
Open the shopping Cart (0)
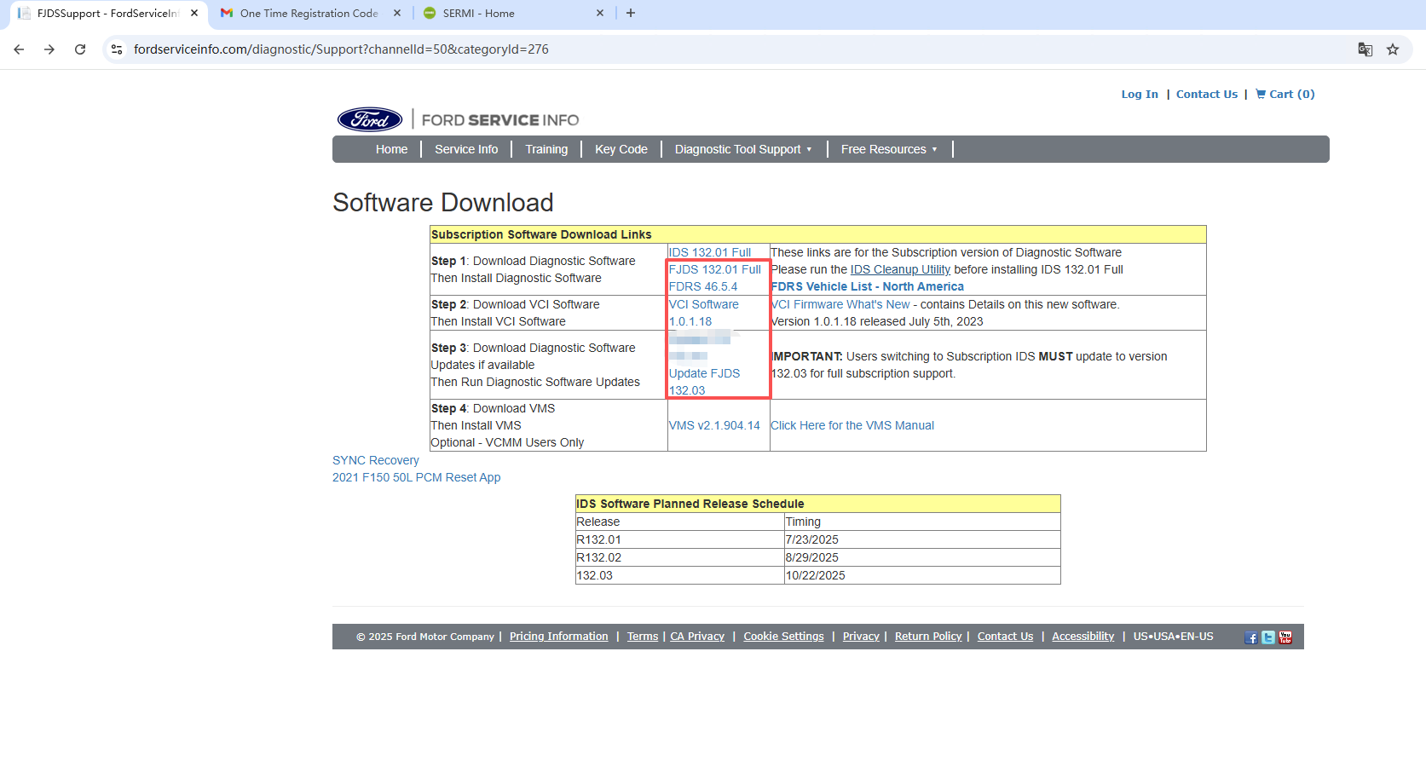coord(1285,94)
